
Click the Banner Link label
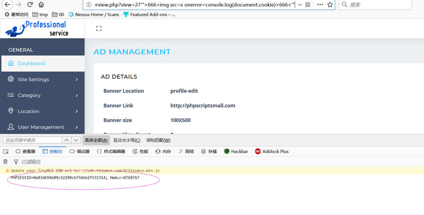[118, 106]
